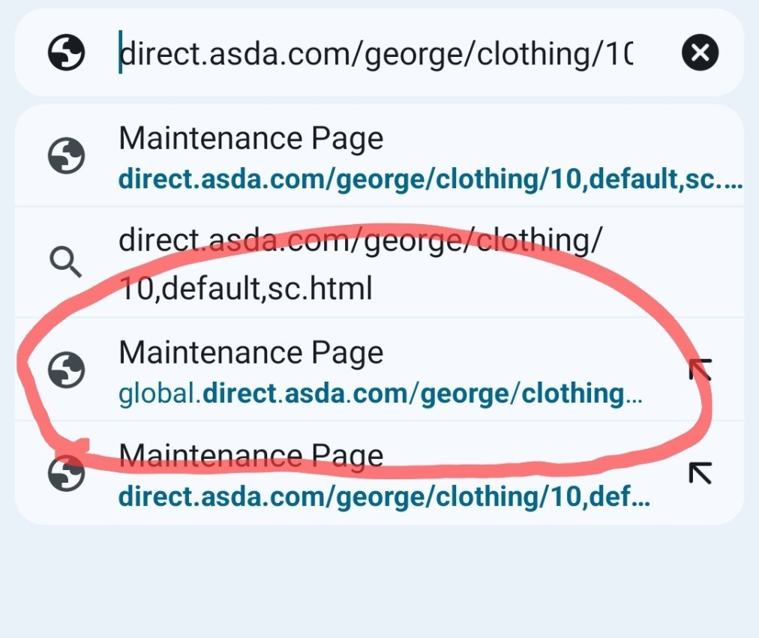
Task: Clear the address bar with the X button
Action: click(700, 52)
